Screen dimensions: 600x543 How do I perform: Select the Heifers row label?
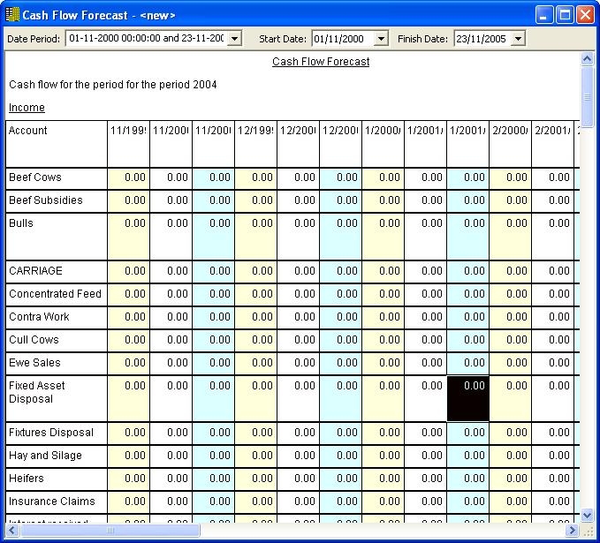point(57,479)
